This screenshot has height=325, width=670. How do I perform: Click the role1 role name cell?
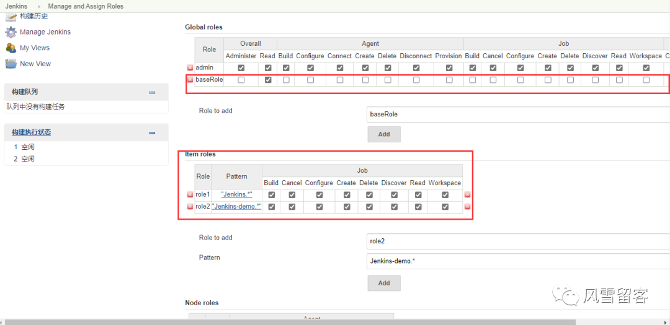(x=203, y=194)
